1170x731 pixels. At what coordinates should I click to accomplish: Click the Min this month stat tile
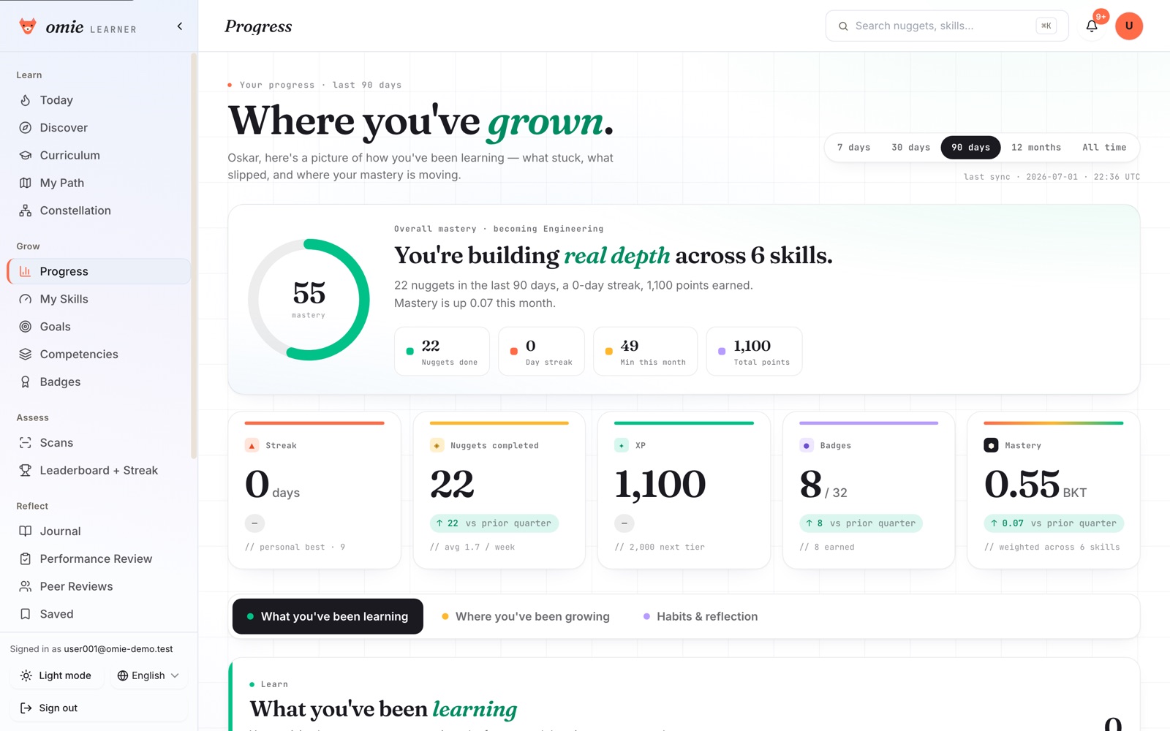coord(645,352)
